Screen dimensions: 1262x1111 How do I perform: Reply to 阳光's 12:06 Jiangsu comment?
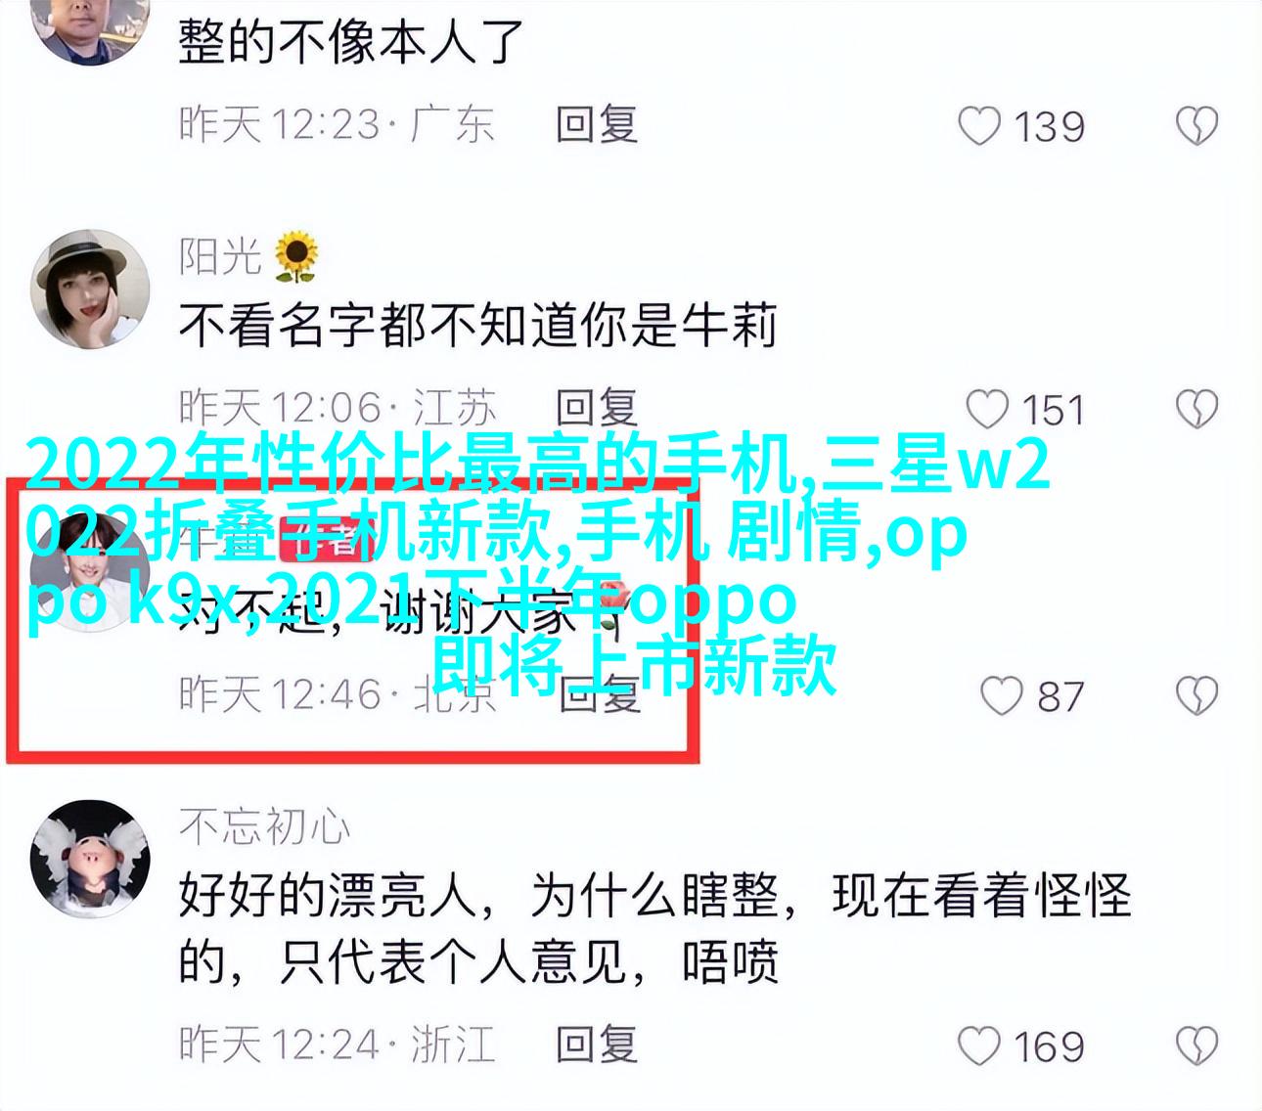click(597, 409)
